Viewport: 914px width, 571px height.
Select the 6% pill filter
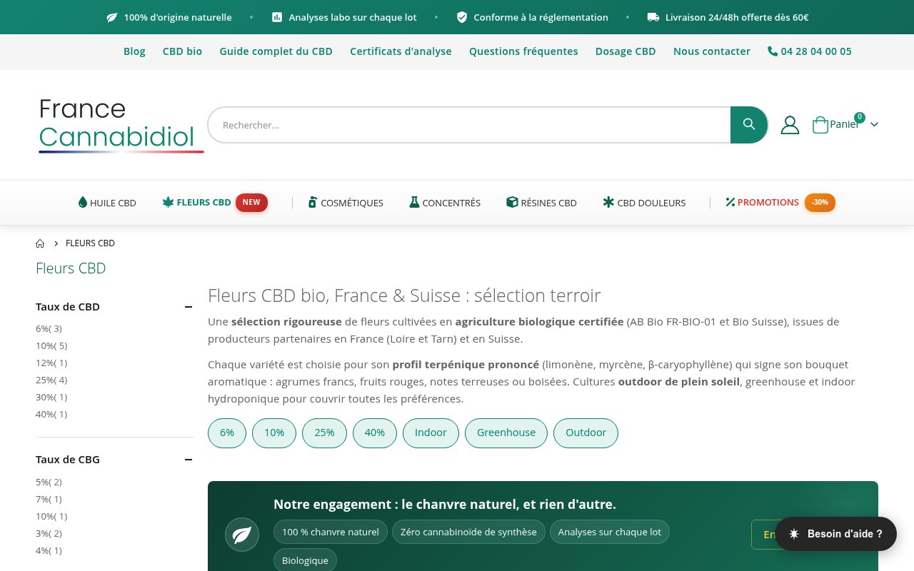pyautogui.click(x=227, y=433)
